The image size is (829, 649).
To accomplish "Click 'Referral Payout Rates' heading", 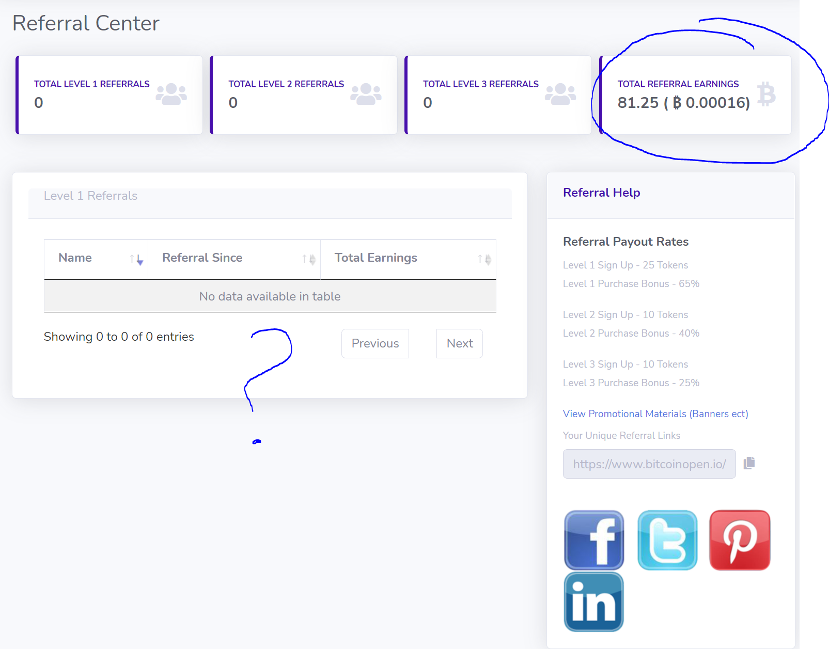I will tap(626, 242).
